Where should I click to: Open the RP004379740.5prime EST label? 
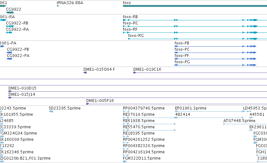click(144, 108)
